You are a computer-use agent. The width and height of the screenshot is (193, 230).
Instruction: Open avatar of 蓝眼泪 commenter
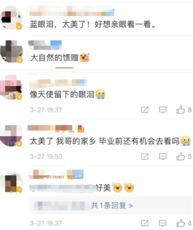click(11, 18)
